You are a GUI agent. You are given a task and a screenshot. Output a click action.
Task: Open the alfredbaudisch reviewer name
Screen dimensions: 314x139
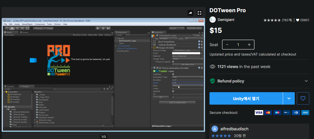(x=234, y=129)
